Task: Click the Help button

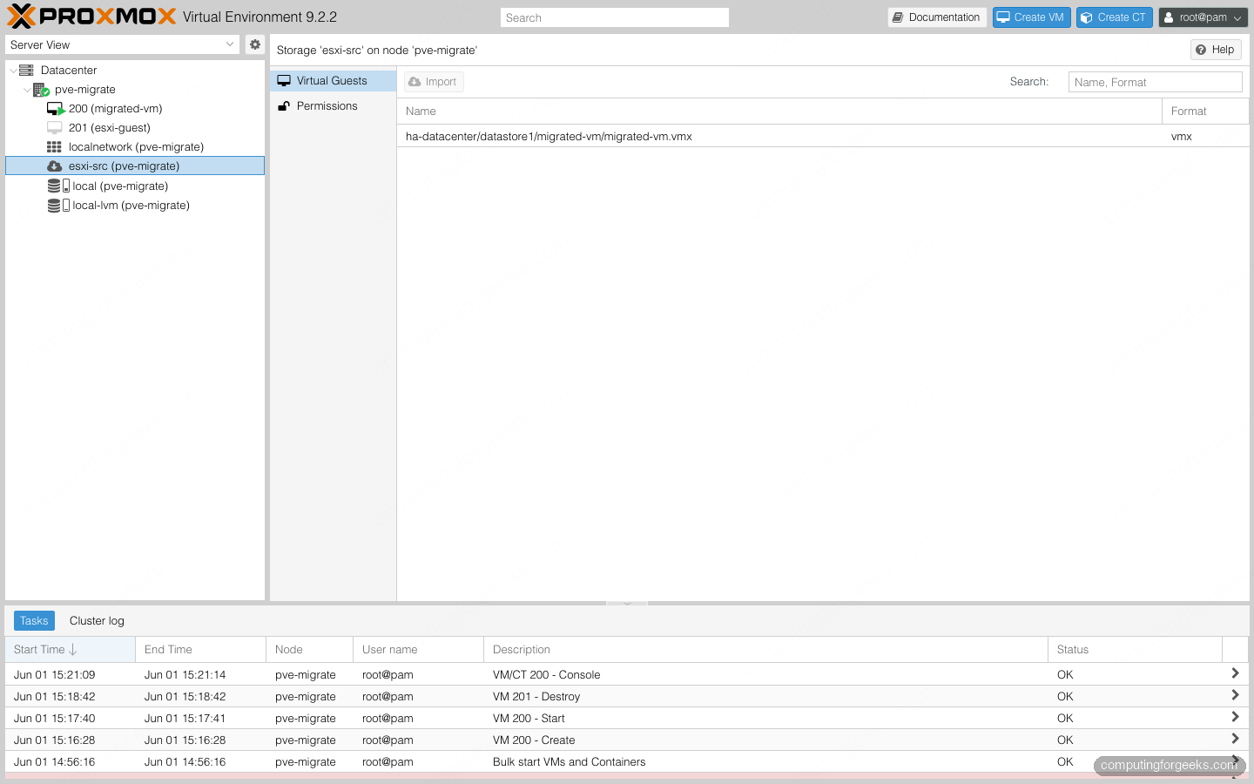Action: coord(1216,50)
